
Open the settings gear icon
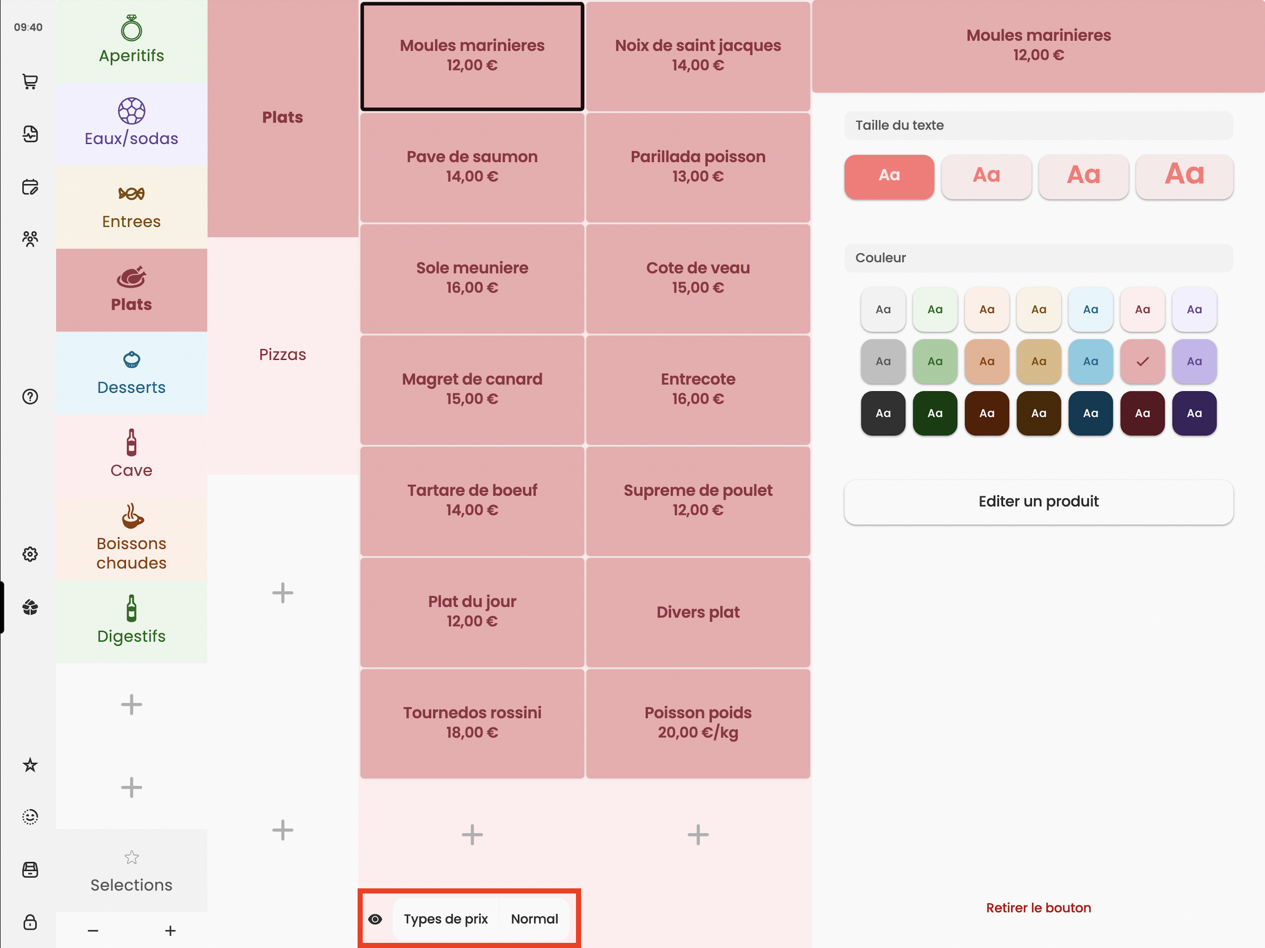click(x=30, y=554)
